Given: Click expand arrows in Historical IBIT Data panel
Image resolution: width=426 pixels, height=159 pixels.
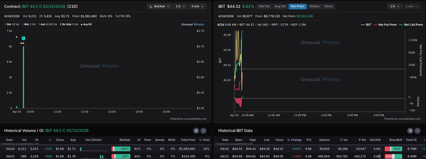Looking at the screenshot, I should (x=417, y=131).
